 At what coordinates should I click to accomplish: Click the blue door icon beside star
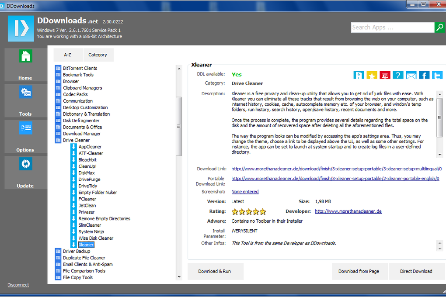tap(359, 75)
